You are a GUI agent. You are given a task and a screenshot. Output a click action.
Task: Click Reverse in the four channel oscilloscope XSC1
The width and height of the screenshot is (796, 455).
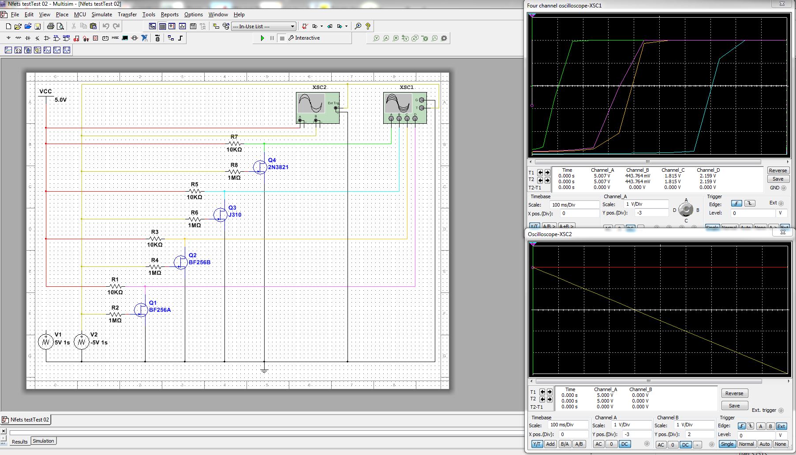(x=778, y=170)
